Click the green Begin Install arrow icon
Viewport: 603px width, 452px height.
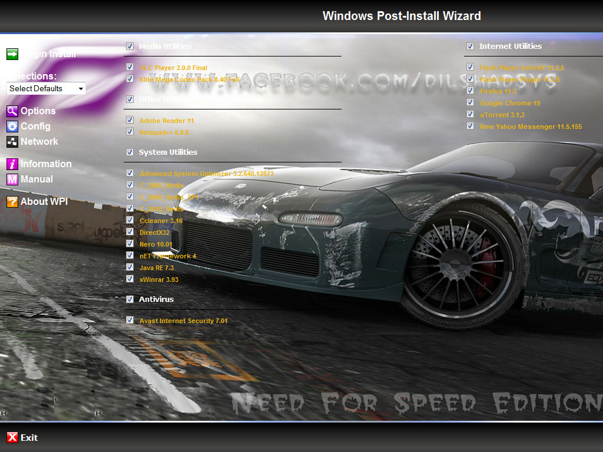pos(12,54)
